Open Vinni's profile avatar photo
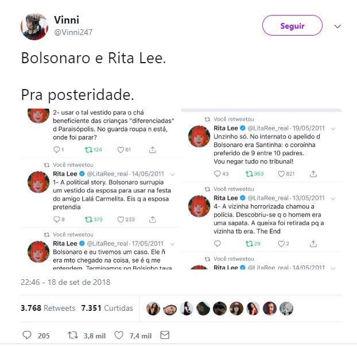Image resolution: width=357 pixels, height=347 pixels. pyautogui.click(x=34, y=26)
